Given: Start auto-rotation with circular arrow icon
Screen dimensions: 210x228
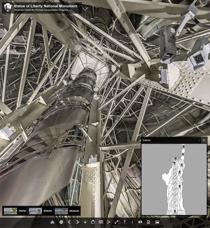Looking at the screenshot, I should click(93, 222).
